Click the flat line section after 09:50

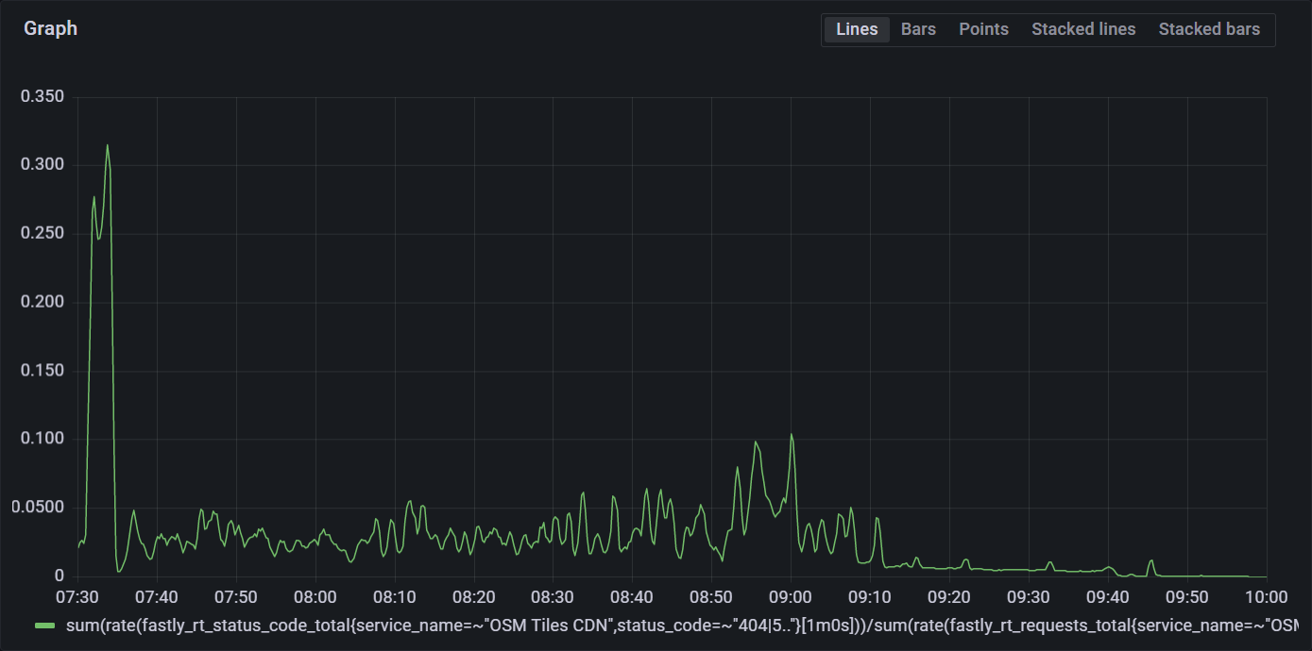pyautogui.click(x=1218, y=575)
